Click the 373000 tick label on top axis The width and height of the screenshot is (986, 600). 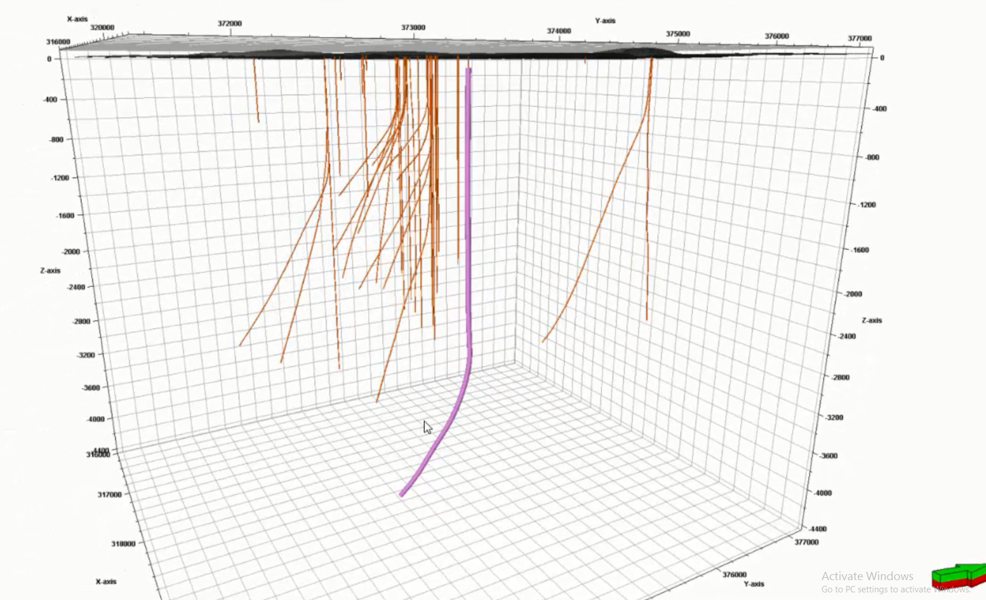click(x=413, y=28)
